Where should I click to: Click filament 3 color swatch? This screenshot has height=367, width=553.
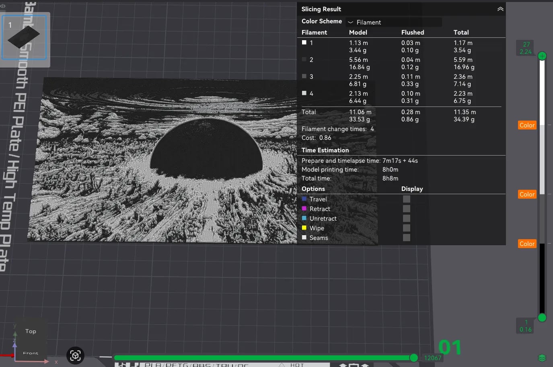pyautogui.click(x=304, y=76)
